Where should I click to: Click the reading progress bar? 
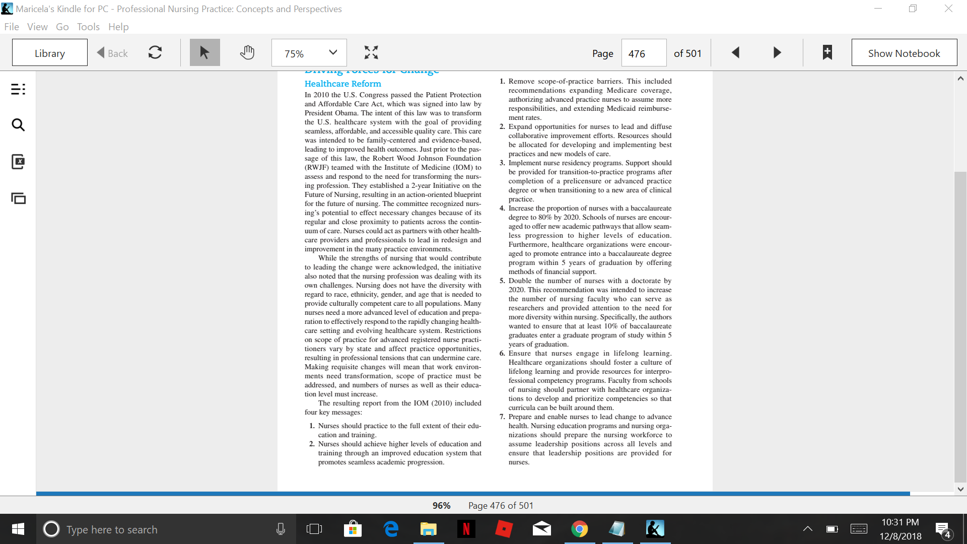pyautogui.click(x=495, y=494)
